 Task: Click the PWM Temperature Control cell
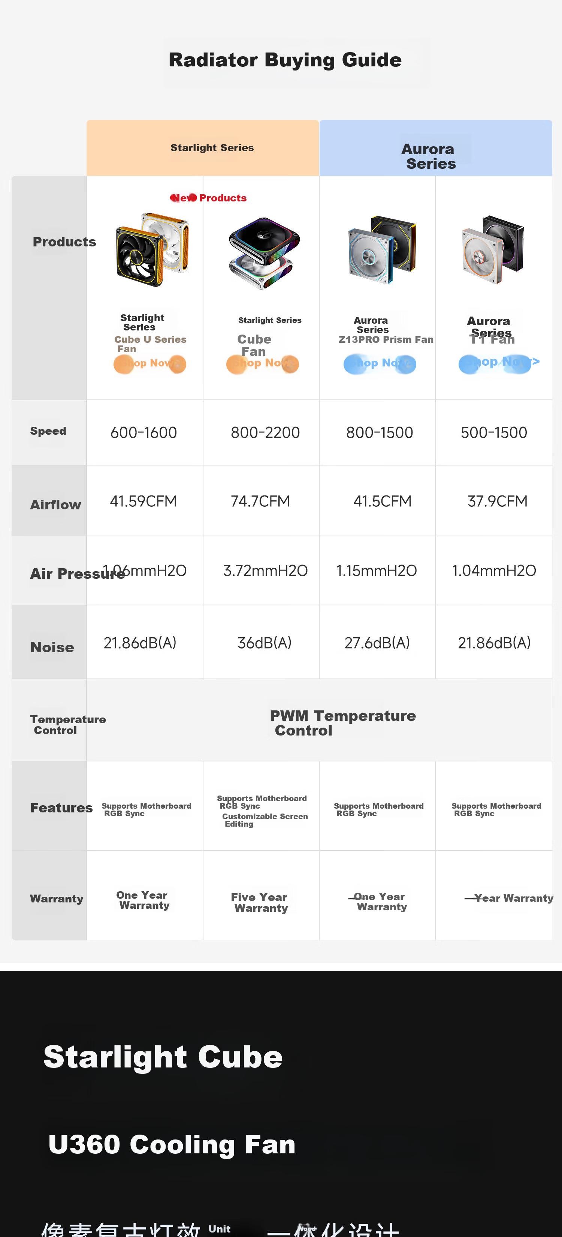click(319, 720)
